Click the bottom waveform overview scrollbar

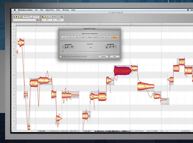pos(102,131)
